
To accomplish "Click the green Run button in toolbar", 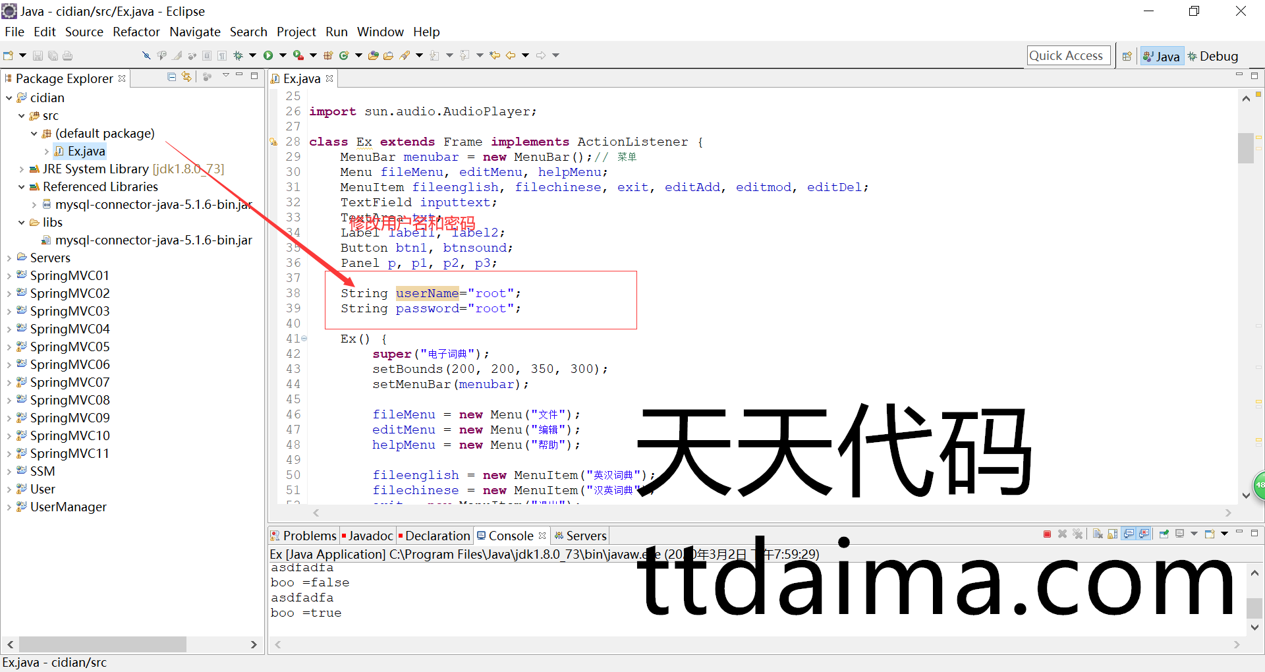I will click(x=268, y=55).
